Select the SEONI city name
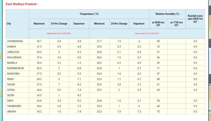 pyautogui.click(x=11, y=95)
